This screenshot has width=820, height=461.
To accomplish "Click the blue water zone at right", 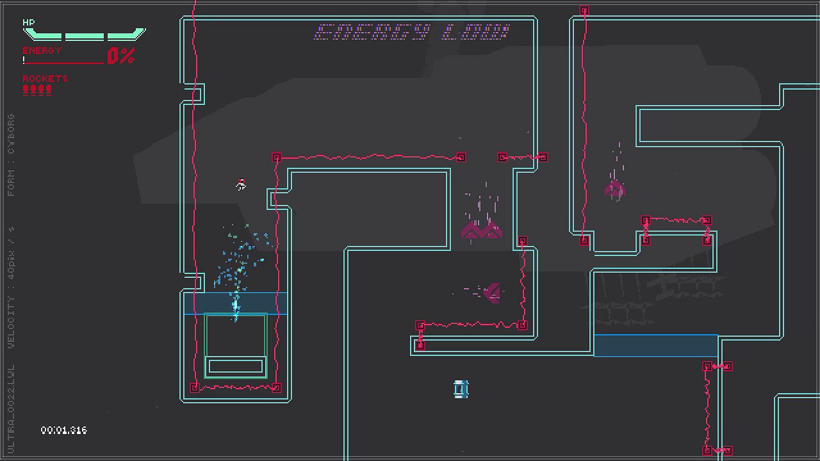I will pos(656,346).
